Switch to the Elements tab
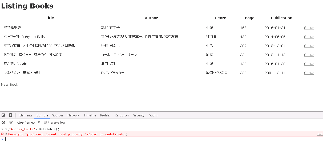The image size is (323, 144). [26, 115]
